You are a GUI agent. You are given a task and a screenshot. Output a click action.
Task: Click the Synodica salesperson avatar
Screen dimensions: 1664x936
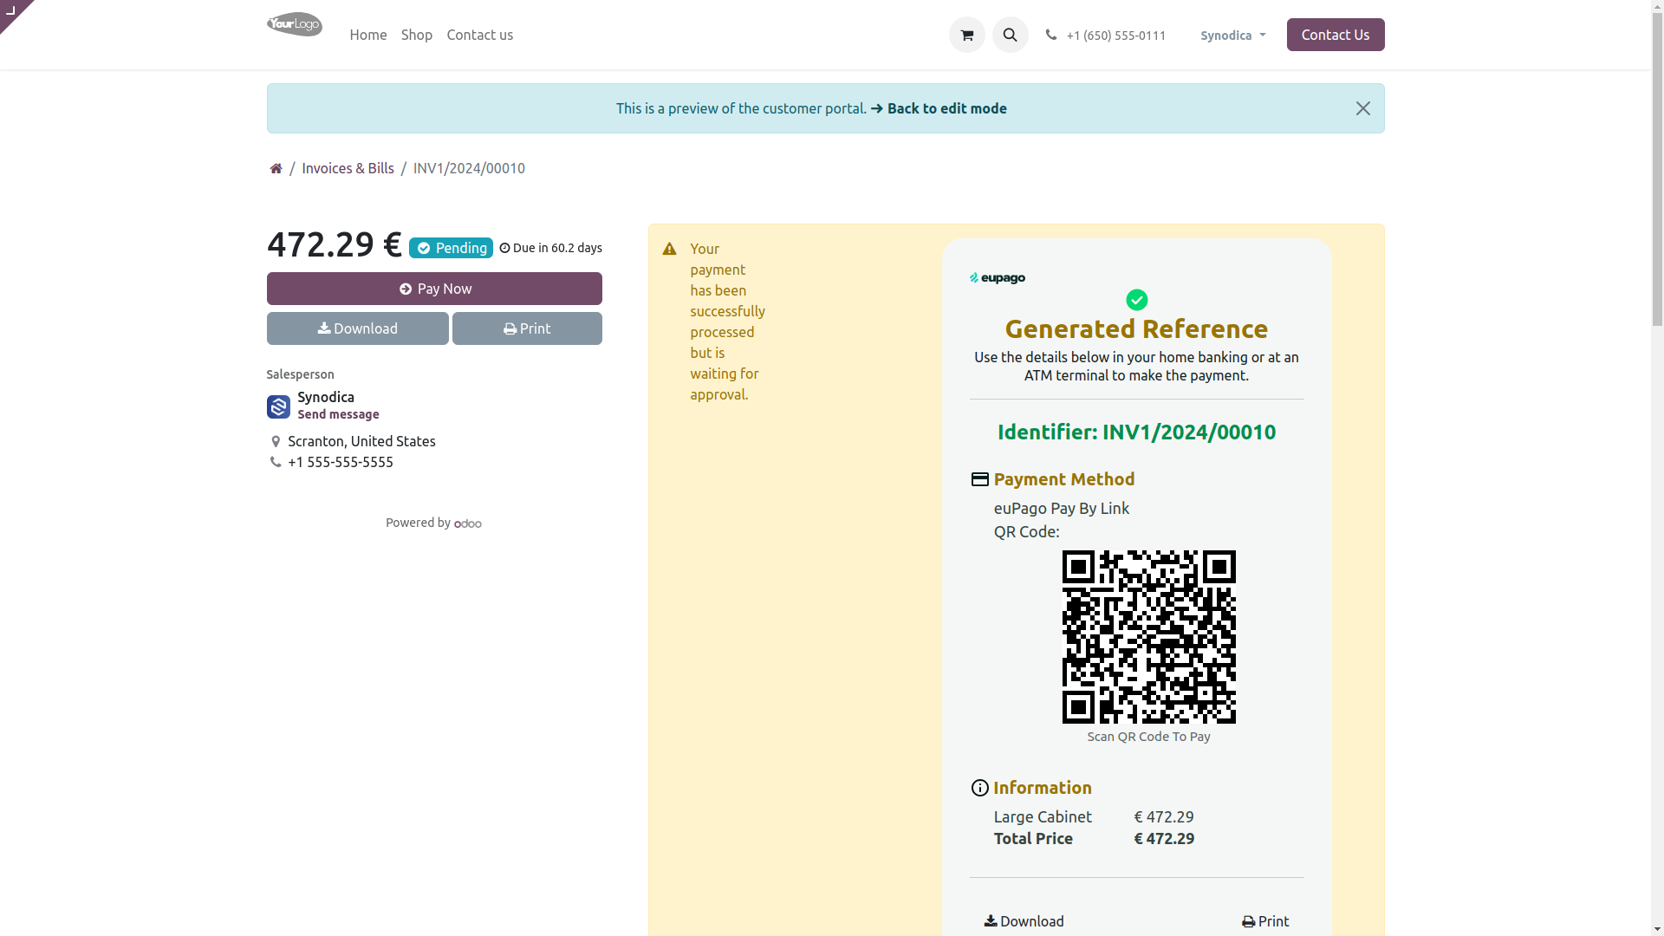(x=278, y=406)
